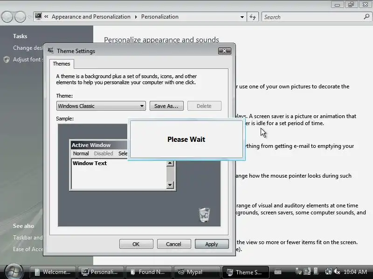373x279 pixels.
Task: Click the Please Wait message
Action: [186, 139]
